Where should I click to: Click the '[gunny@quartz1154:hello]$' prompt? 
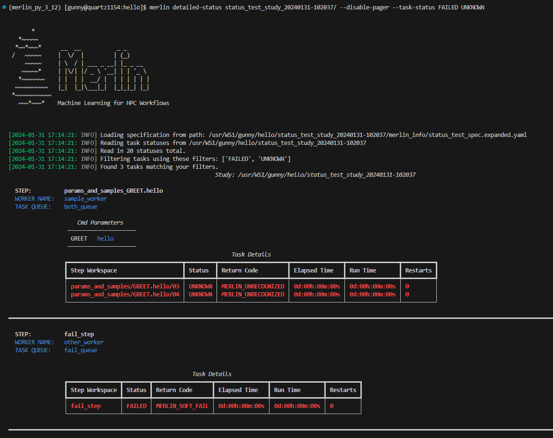tap(105, 8)
